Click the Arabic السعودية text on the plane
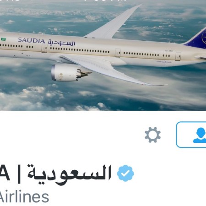The width and height of the screenshot is (206, 206). (61, 43)
